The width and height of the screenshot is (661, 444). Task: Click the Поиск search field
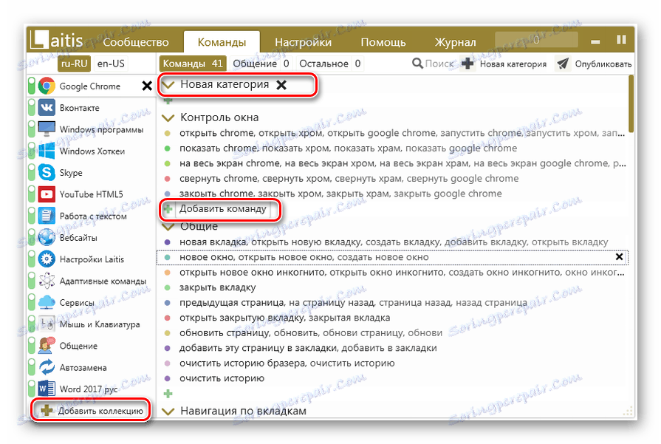pyautogui.click(x=439, y=64)
